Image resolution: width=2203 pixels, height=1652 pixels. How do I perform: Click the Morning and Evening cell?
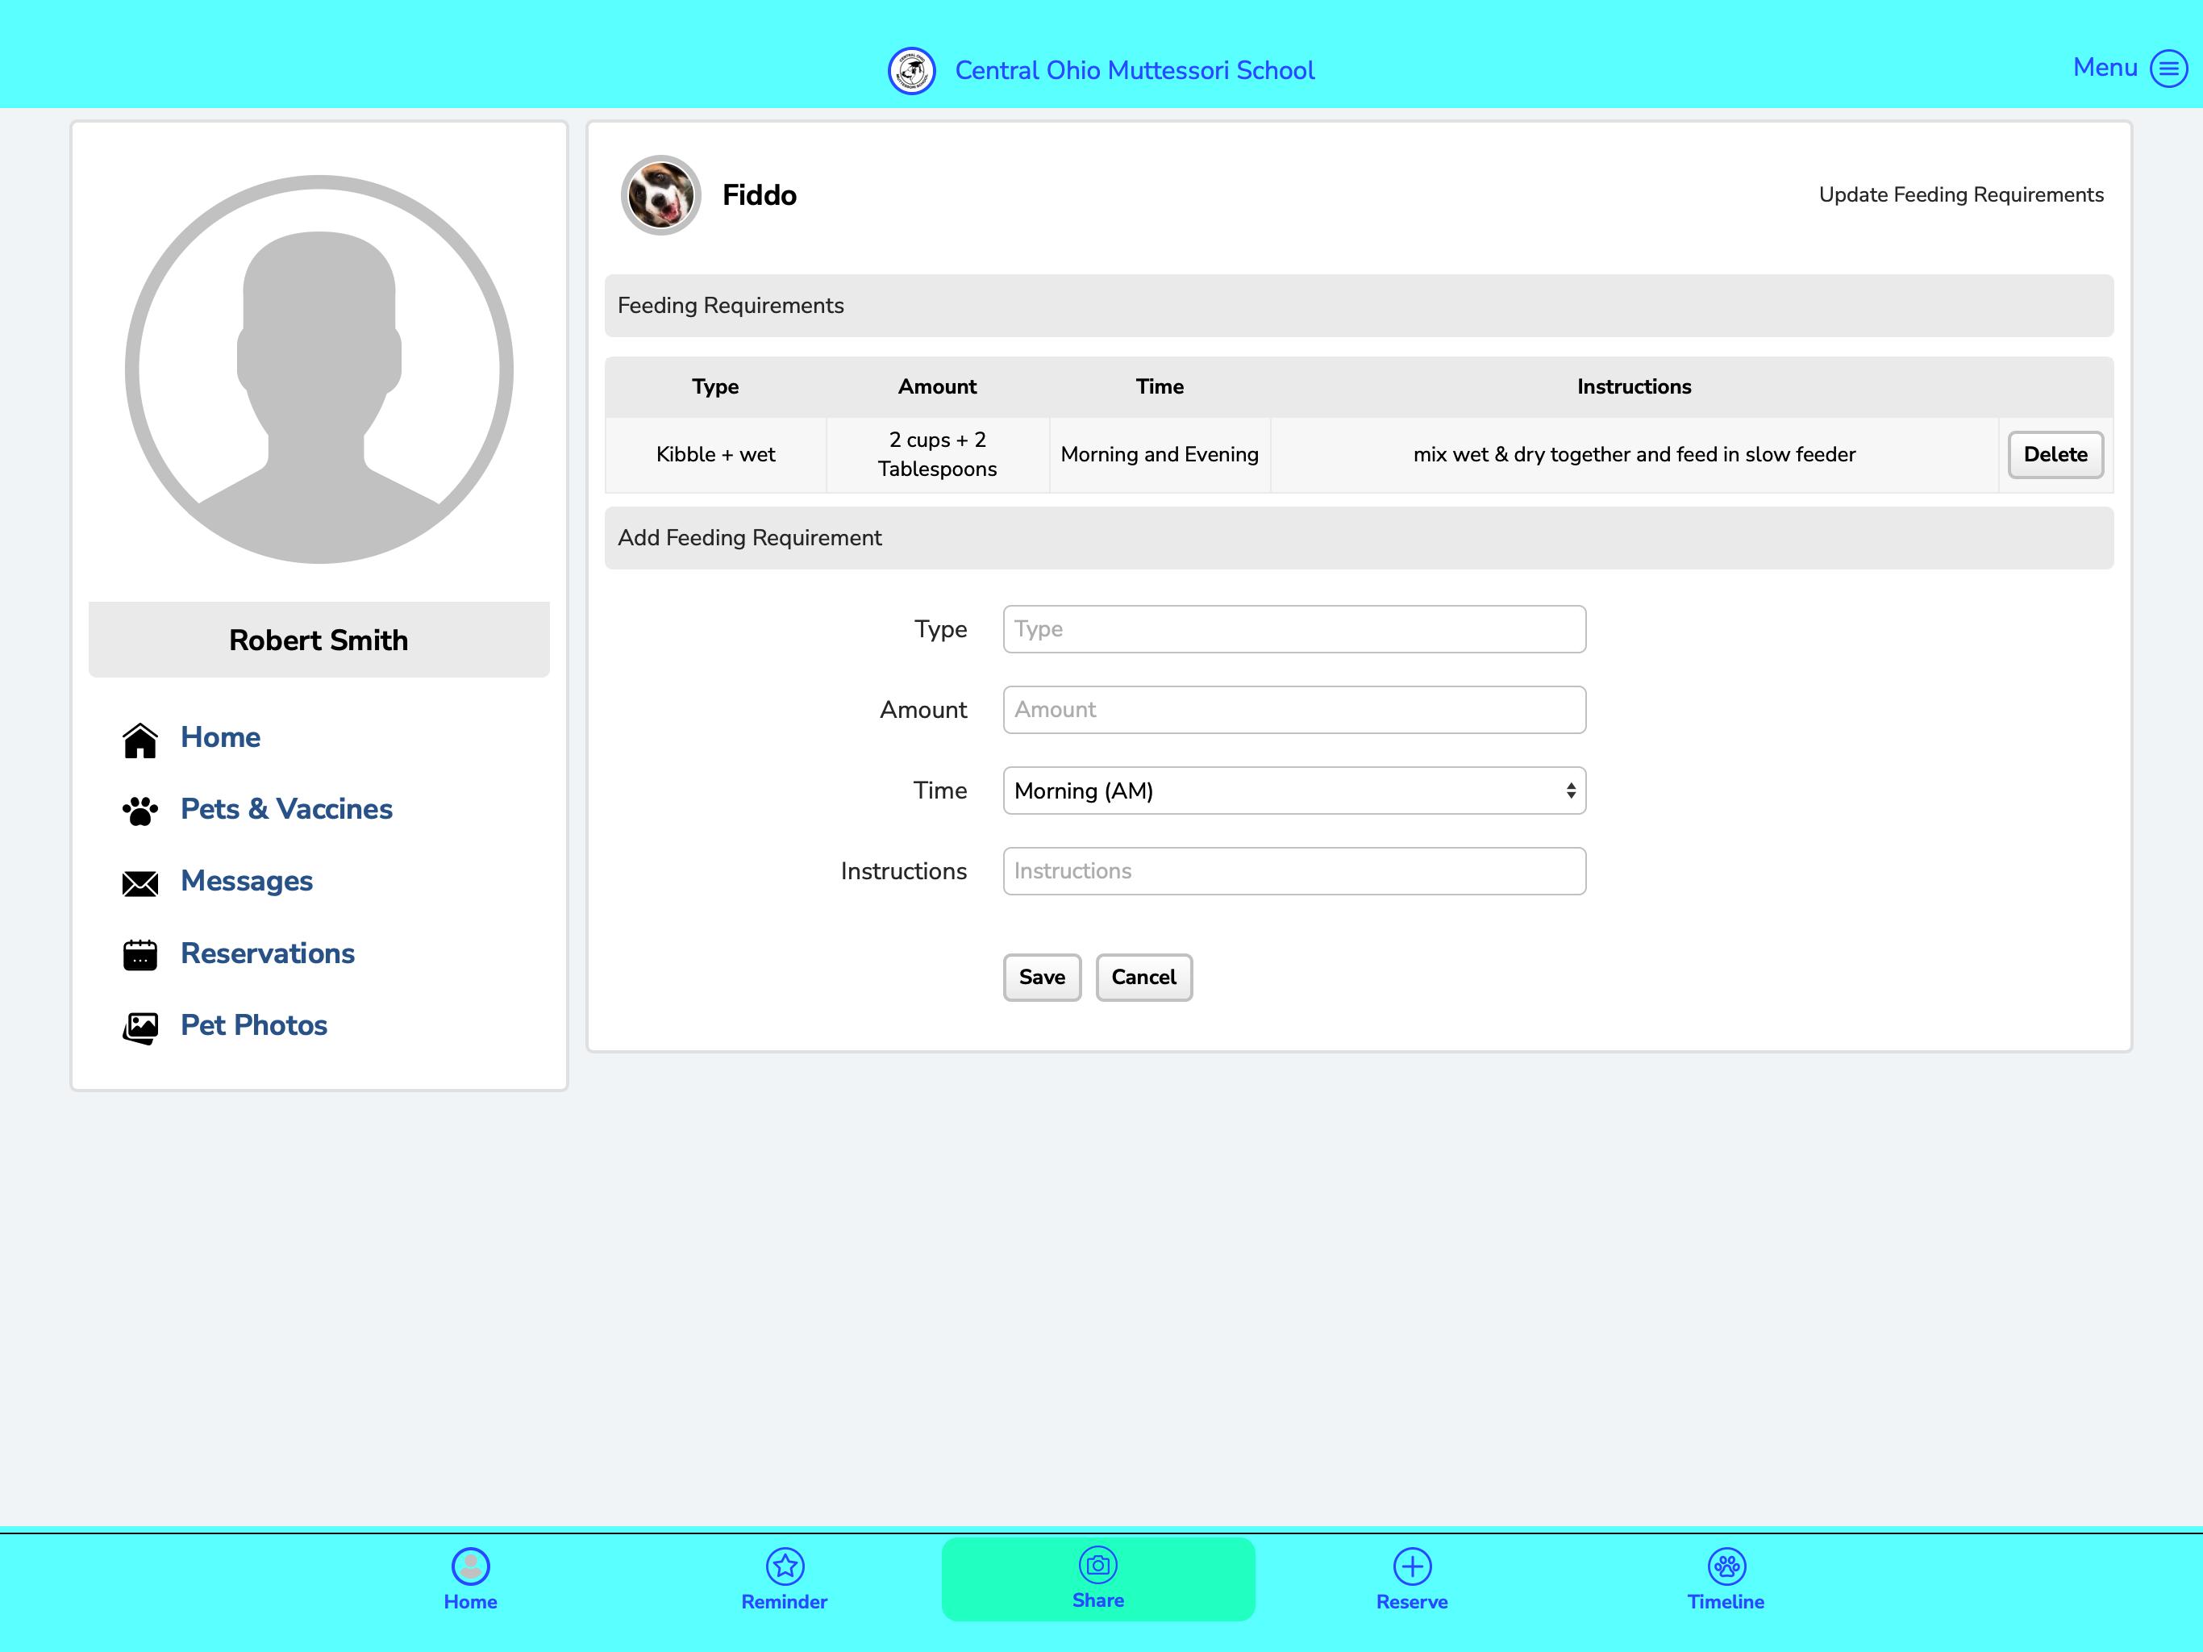click(x=1160, y=454)
